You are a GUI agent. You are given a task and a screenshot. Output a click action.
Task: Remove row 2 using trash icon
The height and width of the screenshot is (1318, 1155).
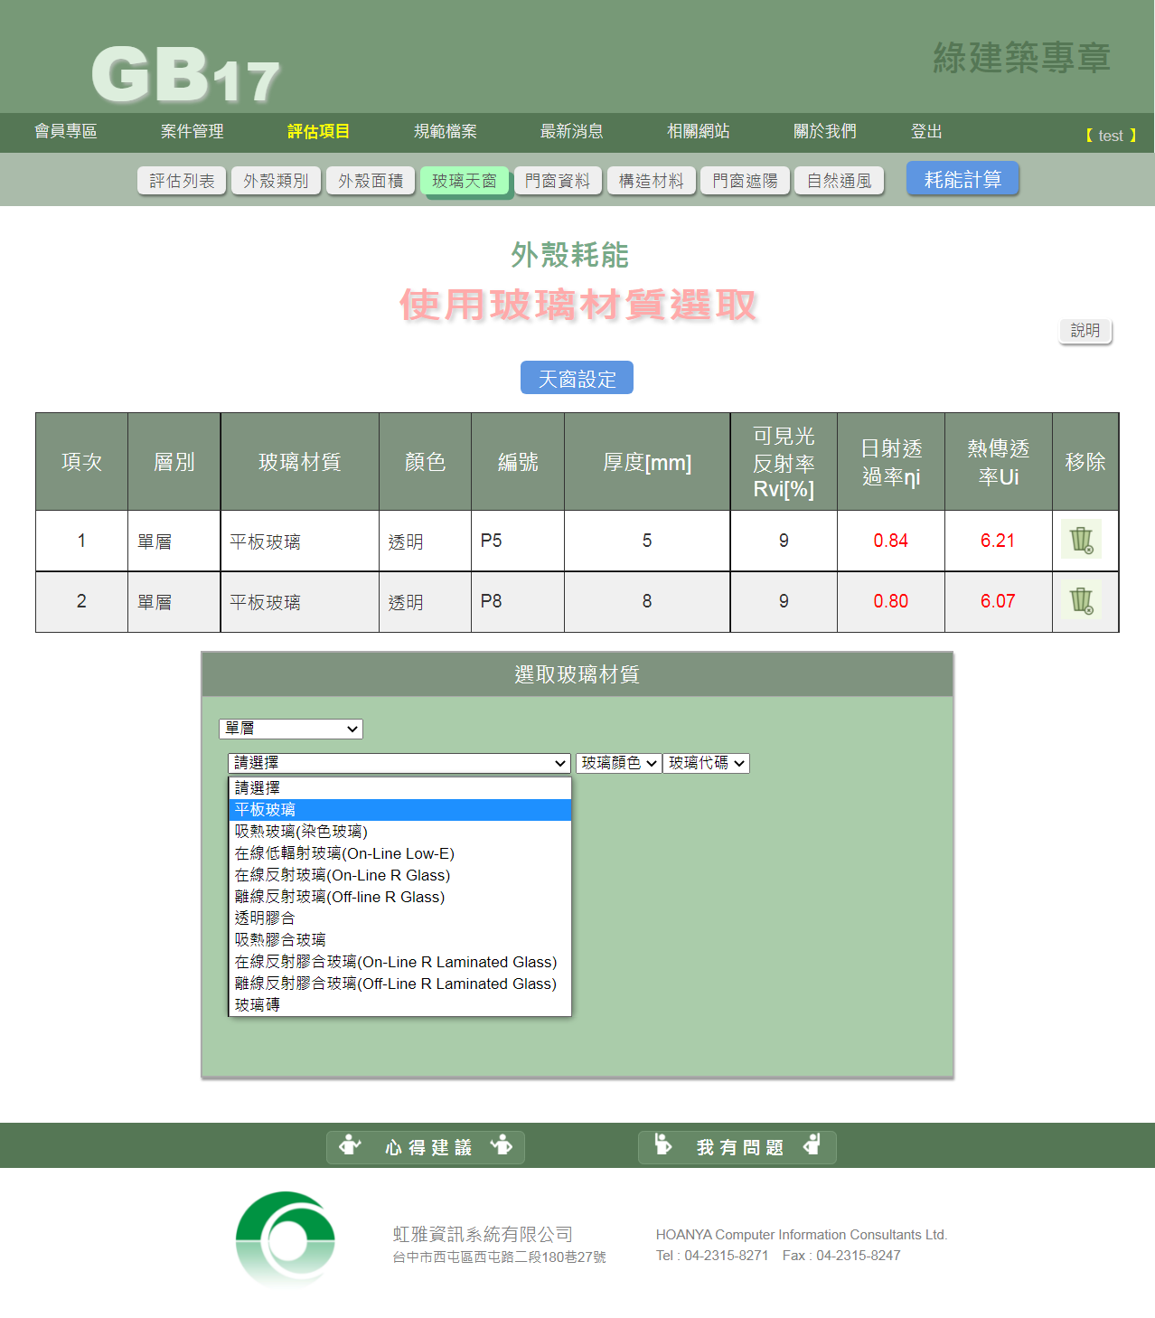1081,601
